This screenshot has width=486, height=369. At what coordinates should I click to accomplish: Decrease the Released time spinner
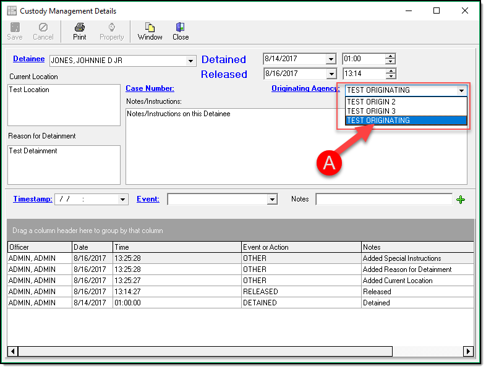pyautogui.click(x=390, y=77)
